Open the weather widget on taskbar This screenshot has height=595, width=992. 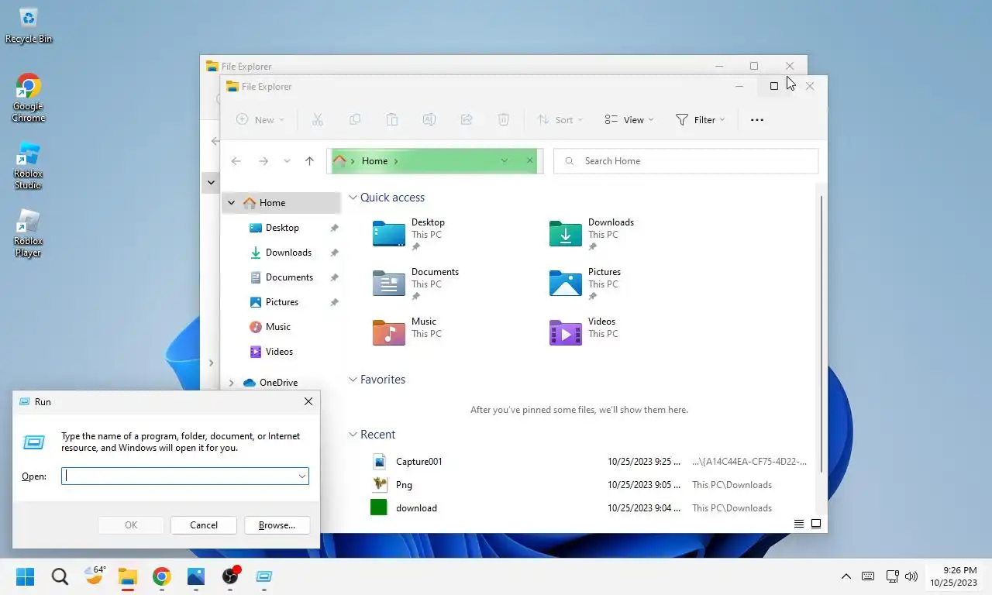95,576
